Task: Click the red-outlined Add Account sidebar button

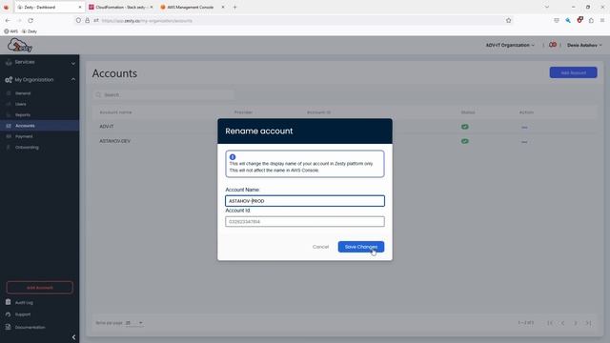Action: pos(39,288)
